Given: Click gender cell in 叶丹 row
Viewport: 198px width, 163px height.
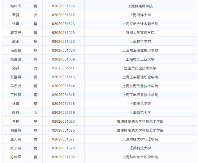Looking at the screenshot, I should coord(36,112).
